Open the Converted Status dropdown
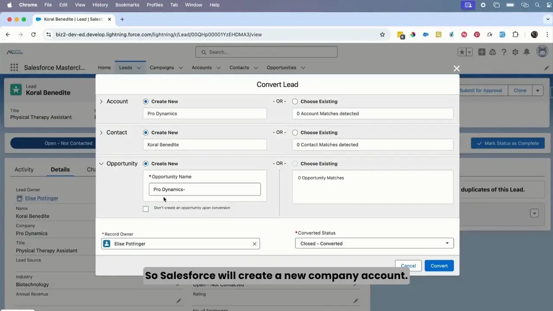The image size is (553, 311). [x=374, y=244]
